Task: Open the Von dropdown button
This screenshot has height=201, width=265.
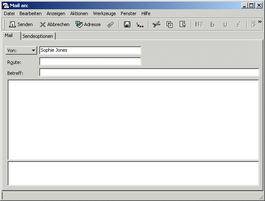Action: 21,50
